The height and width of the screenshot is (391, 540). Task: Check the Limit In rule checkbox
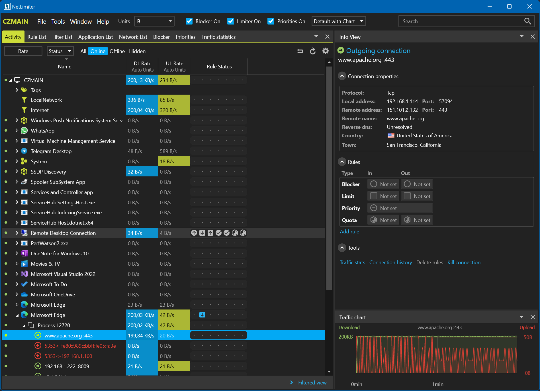point(374,196)
